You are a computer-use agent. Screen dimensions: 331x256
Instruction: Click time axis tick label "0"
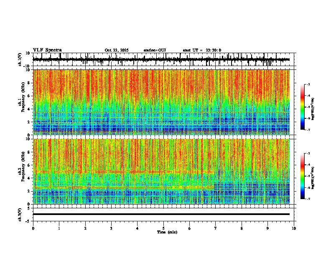(x=33, y=228)
